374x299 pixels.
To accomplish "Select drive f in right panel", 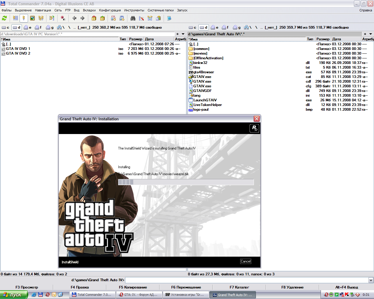I will pos(225,27).
